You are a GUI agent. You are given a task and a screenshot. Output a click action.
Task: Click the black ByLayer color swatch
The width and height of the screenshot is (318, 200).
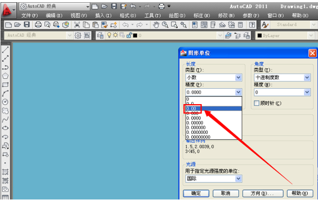(x=260, y=36)
